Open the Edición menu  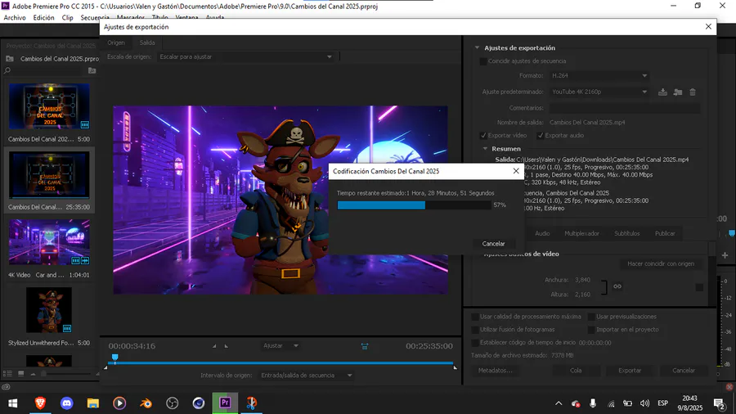click(x=43, y=18)
